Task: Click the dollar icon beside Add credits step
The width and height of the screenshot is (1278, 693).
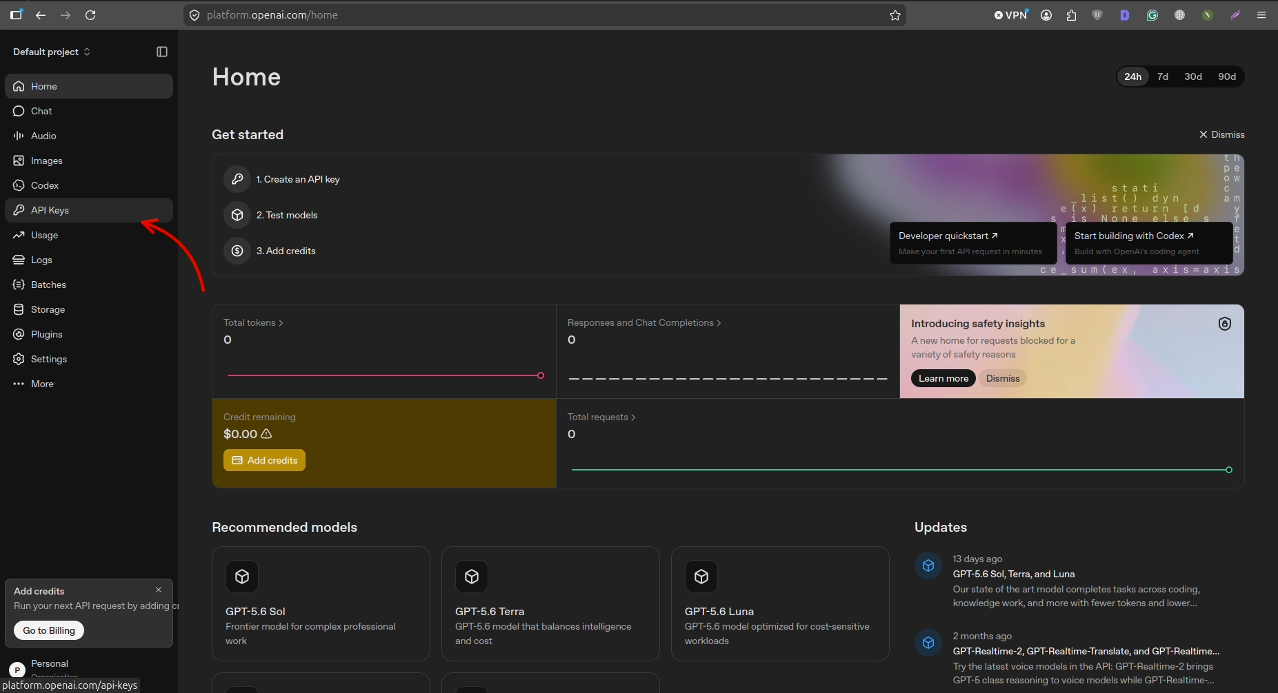Action: click(237, 251)
